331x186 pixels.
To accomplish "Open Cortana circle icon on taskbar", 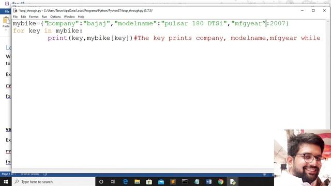I will 101,182.
